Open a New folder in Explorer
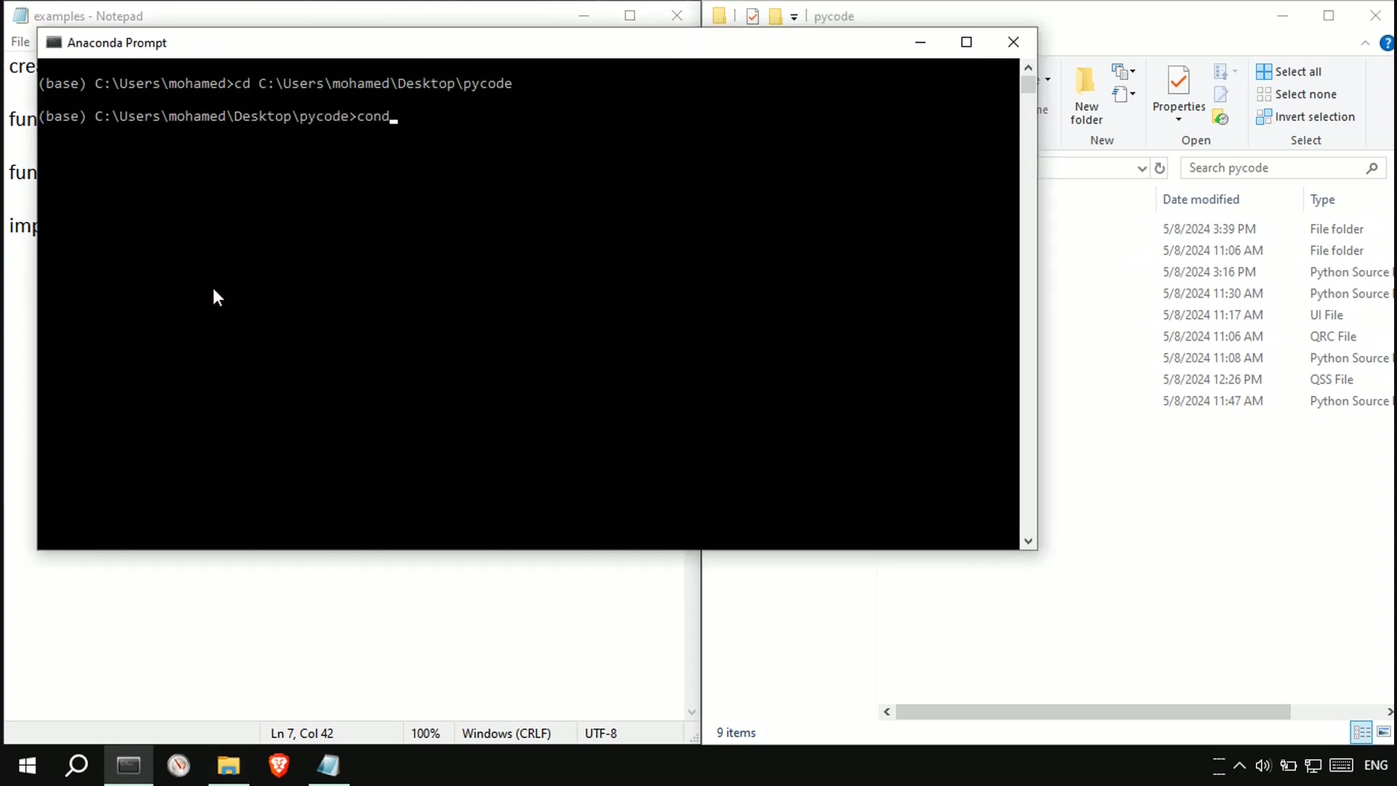 tap(1085, 95)
